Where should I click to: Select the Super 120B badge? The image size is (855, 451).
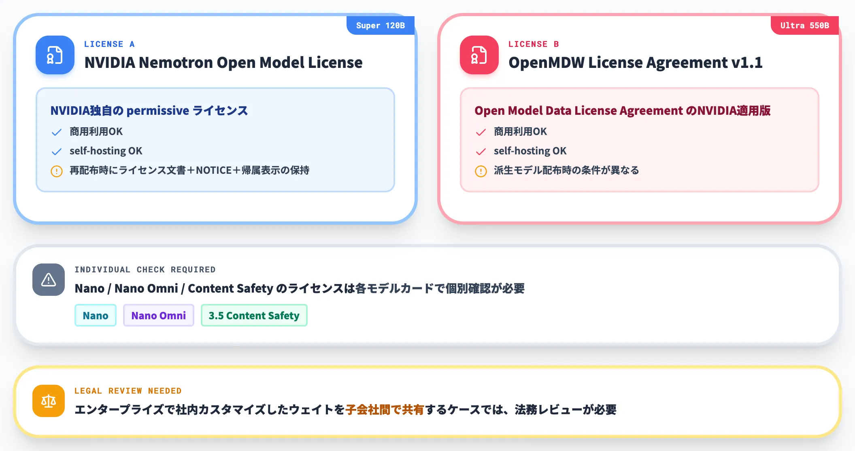click(381, 25)
